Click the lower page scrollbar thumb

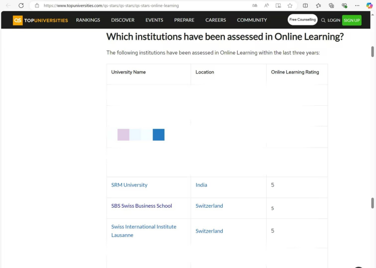tap(372, 203)
